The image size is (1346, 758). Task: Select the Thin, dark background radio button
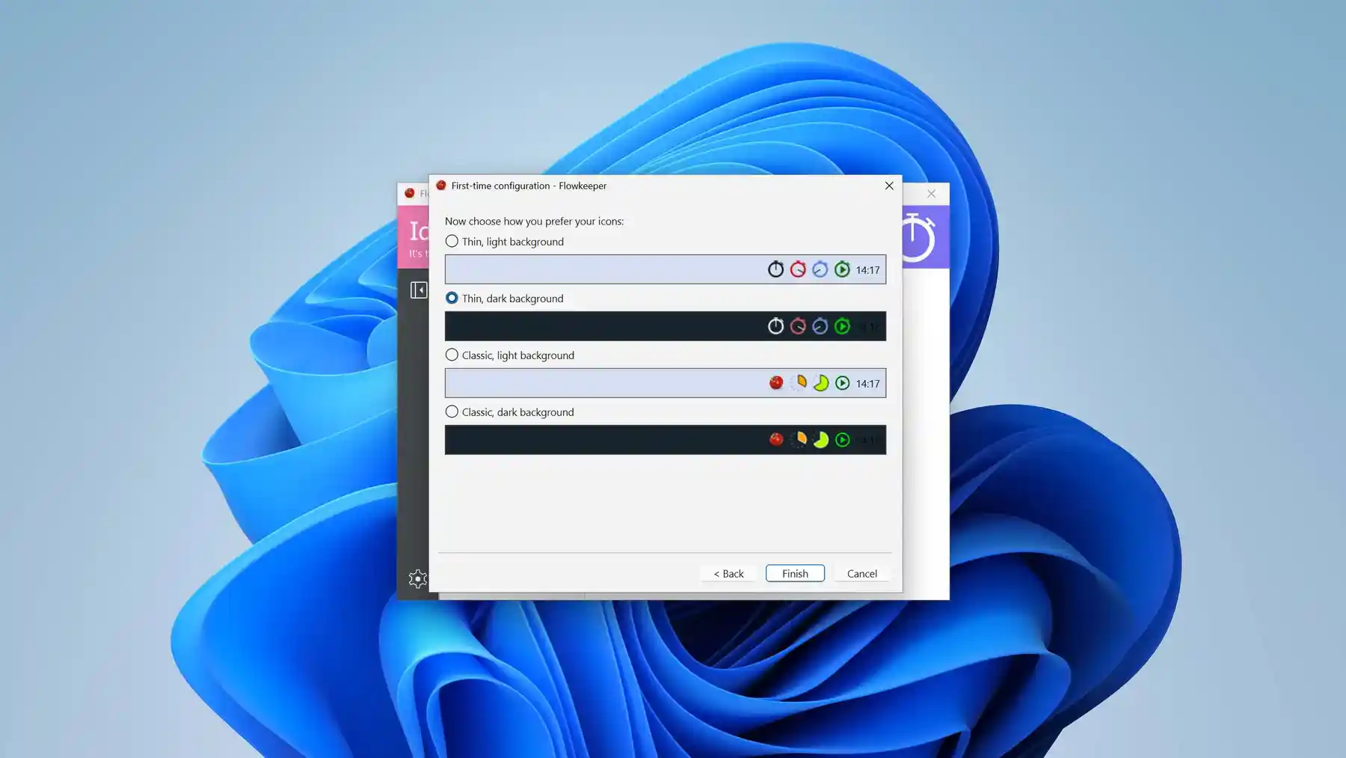[x=452, y=298]
